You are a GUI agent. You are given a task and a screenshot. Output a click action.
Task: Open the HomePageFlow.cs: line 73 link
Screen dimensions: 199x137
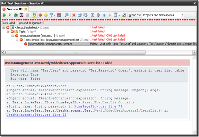(98, 107)
